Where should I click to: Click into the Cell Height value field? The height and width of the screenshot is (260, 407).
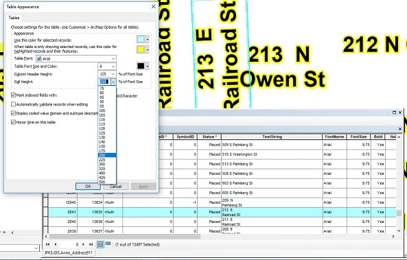104,82
